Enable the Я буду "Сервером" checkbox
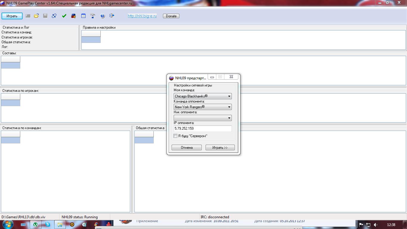 (175, 136)
